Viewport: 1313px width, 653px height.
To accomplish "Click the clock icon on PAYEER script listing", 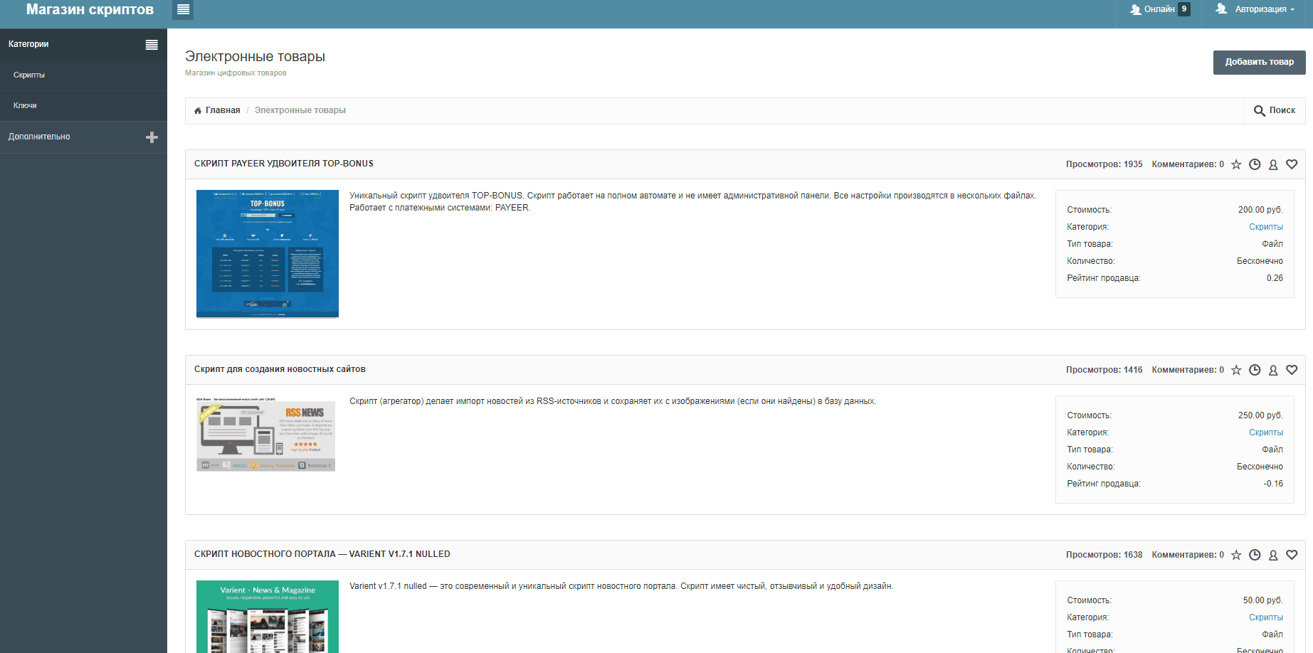I will pyautogui.click(x=1255, y=164).
